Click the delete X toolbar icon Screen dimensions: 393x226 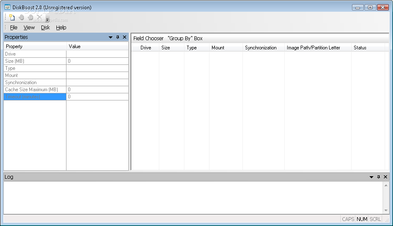coord(39,17)
